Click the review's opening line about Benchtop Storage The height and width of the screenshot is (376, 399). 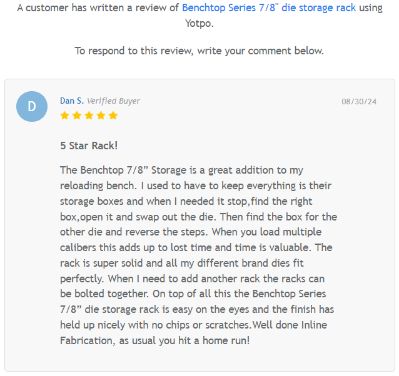(181, 170)
